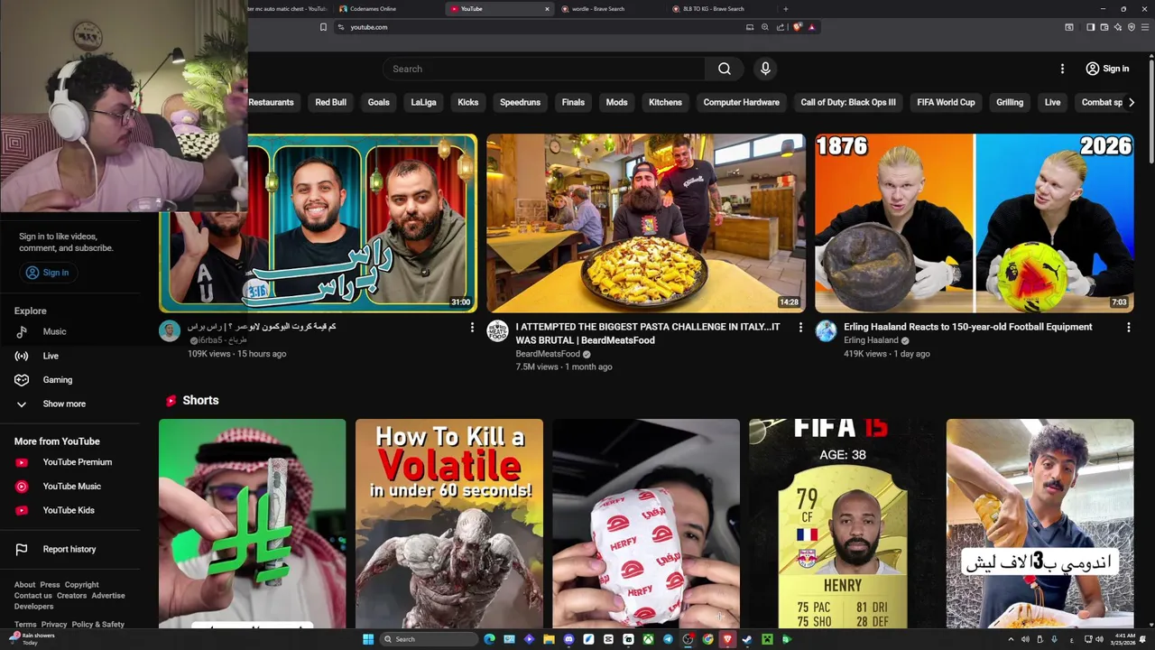Open Gaming in the Explore sidebar

coord(57,380)
